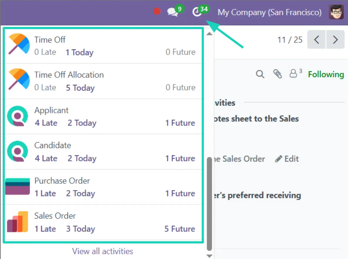
Task: Click View all activities link
Action: tap(103, 251)
